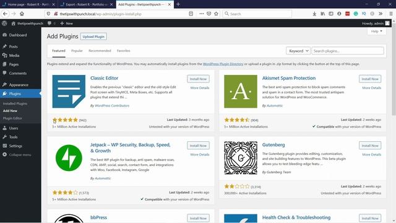Image resolution: width=396 pixels, height=223 pixels.
Task: Toggle the sidebar view icon
Action: [331, 14]
